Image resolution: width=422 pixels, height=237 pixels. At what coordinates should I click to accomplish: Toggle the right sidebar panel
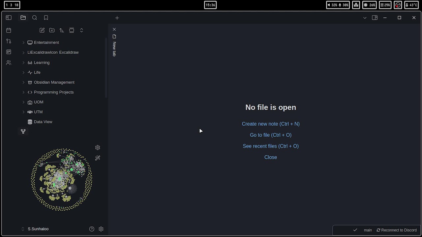375,18
